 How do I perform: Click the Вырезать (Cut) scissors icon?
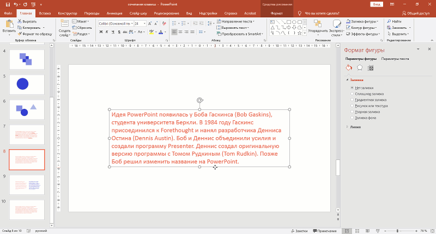[x=20, y=21]
